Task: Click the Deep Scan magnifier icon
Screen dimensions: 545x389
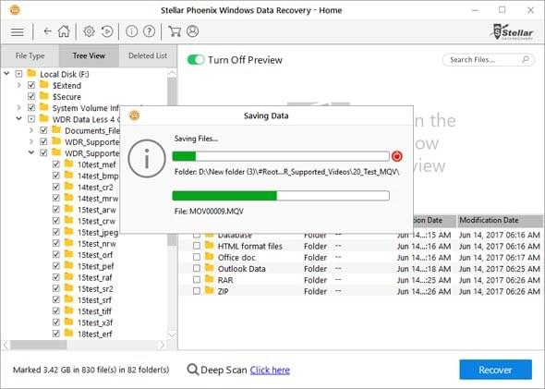Action: [x=193, y=370]
